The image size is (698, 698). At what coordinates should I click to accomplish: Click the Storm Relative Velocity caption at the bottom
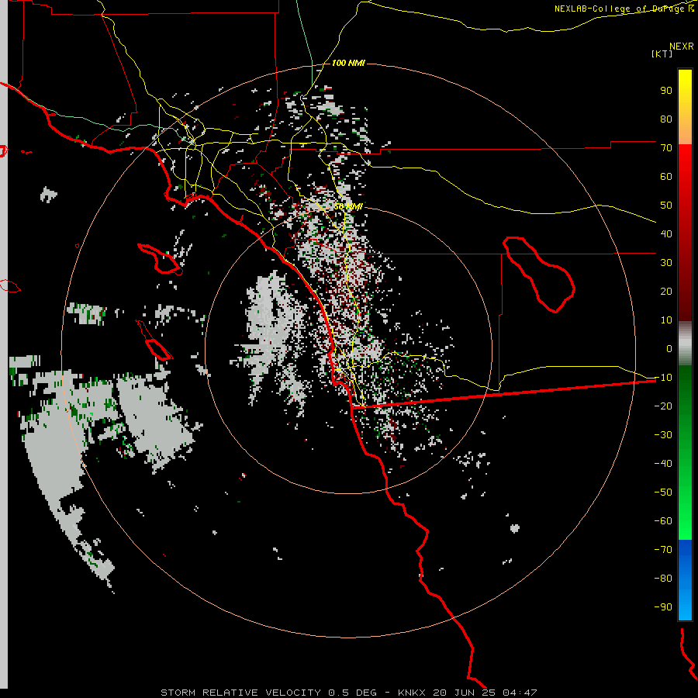point(348,693)
